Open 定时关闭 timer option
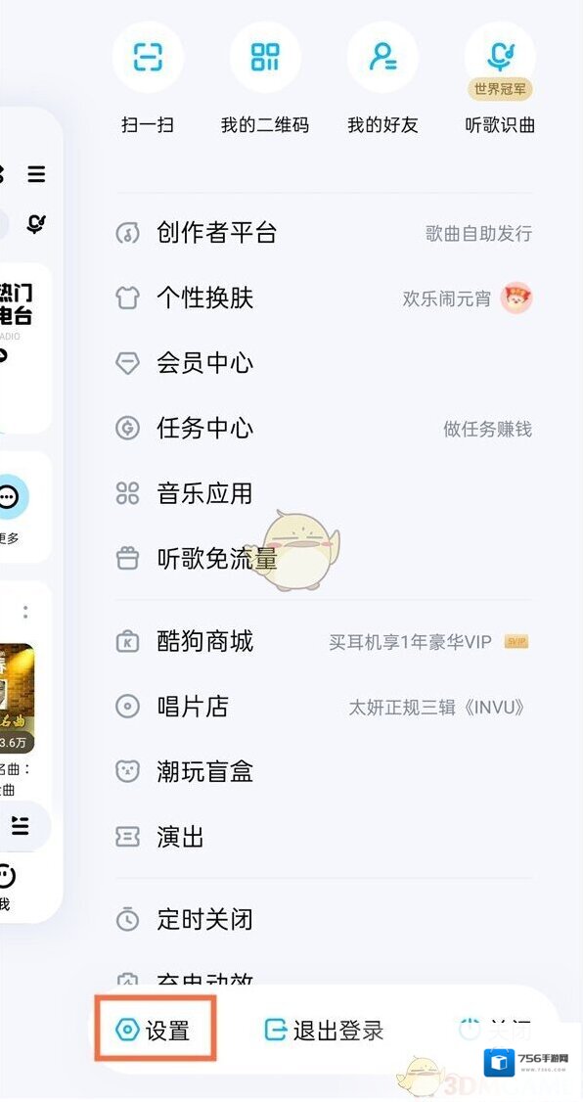Image resolution: width=583 pixels, height=1102 pixels. (x=324, y=919)
